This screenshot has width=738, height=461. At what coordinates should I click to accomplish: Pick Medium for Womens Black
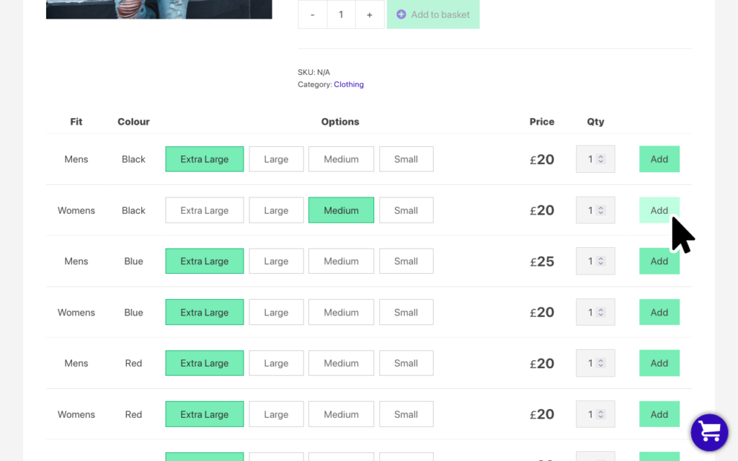click(x=341, y=210)
